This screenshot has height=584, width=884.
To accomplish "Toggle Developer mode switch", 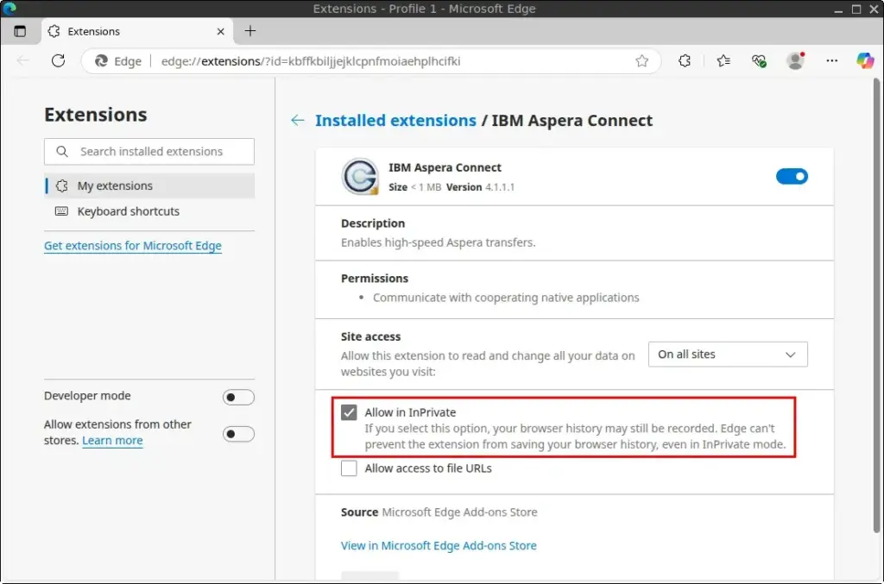I will click(x=238, y=398).
